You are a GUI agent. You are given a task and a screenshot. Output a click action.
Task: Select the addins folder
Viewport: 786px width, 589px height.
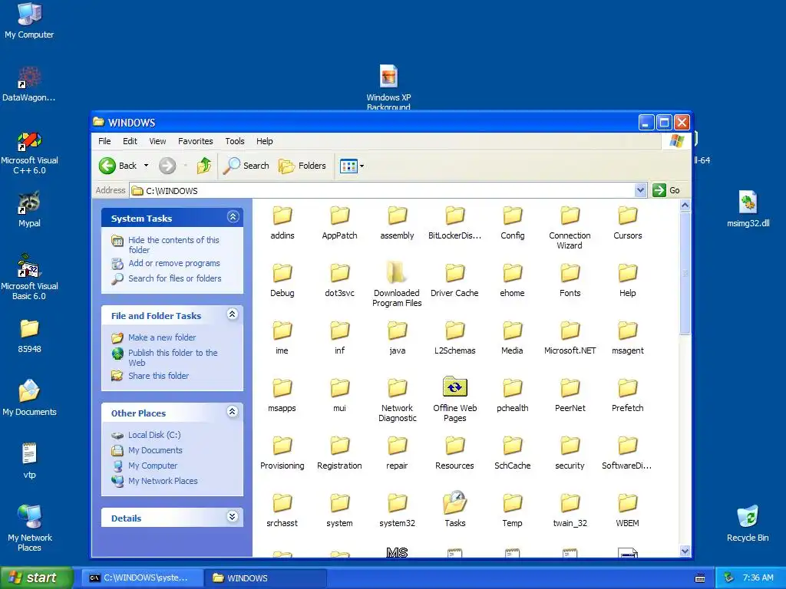click(x=282, y=223)
